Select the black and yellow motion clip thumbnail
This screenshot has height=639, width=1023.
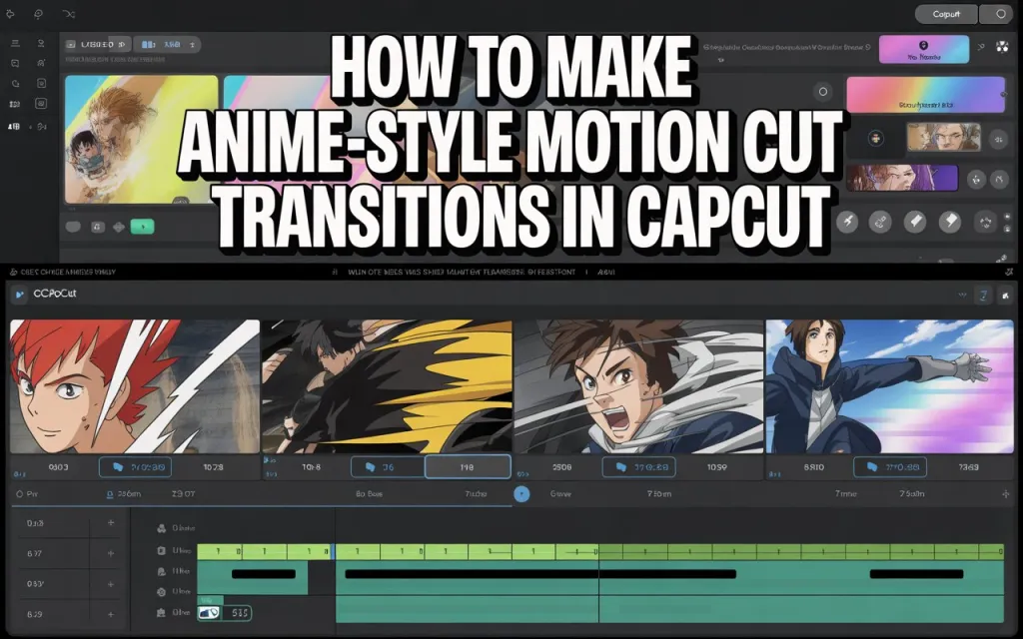point(387,386)
